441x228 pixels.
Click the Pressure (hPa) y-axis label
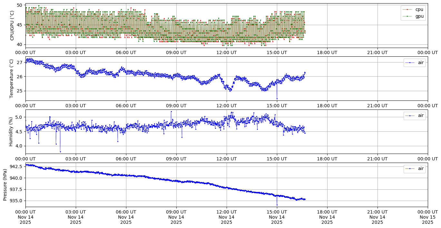(5, 185)
